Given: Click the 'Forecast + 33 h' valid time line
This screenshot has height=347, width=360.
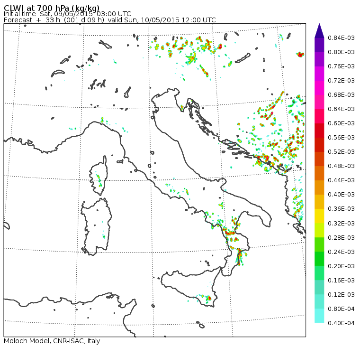Looking at the screenshot, I should (110, 20).
